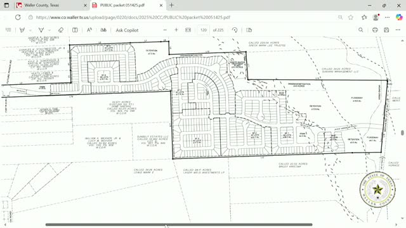Open the PDF table of contents
This screenshot has height=228, width=406.
click(x=8, y=30)
